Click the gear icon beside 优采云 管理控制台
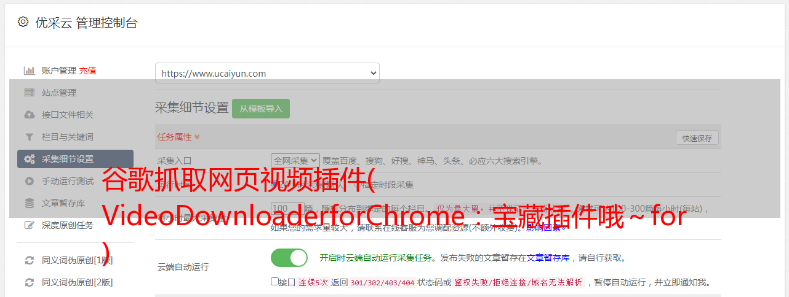 (23, 22)
